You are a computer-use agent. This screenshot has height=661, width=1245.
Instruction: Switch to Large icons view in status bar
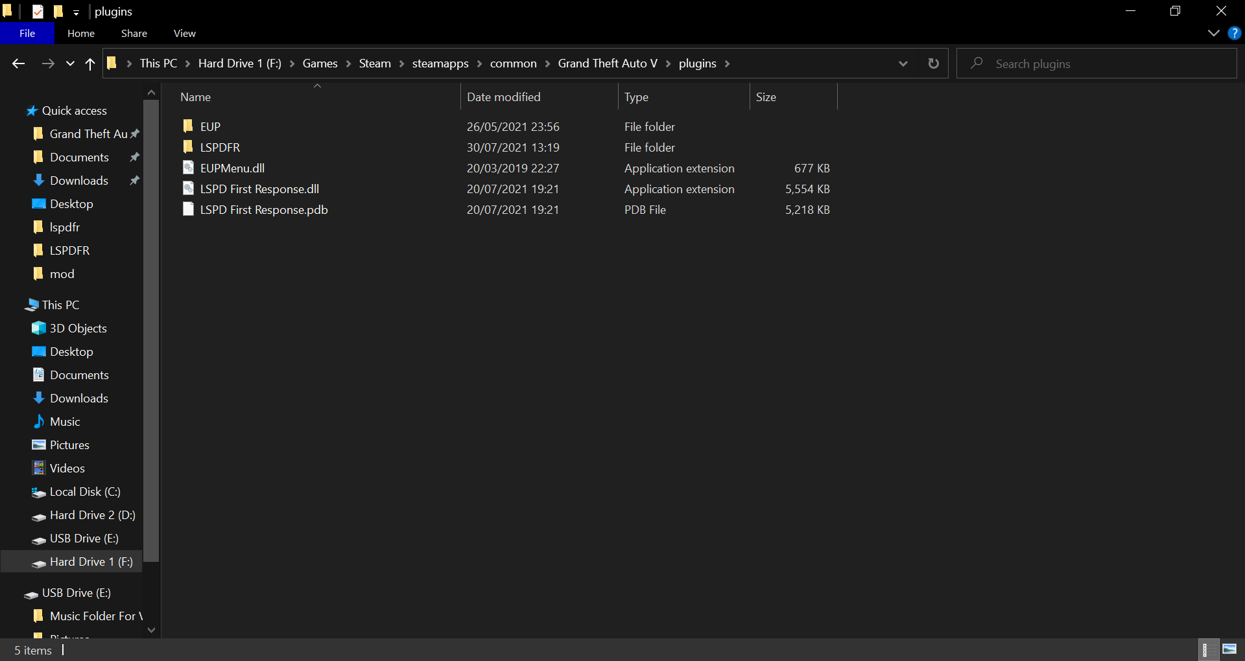point(1229,649)
